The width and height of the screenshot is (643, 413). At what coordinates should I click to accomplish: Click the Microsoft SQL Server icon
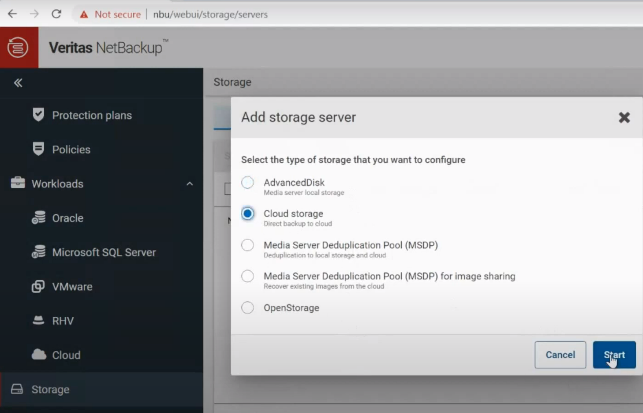tap(38, 251)
